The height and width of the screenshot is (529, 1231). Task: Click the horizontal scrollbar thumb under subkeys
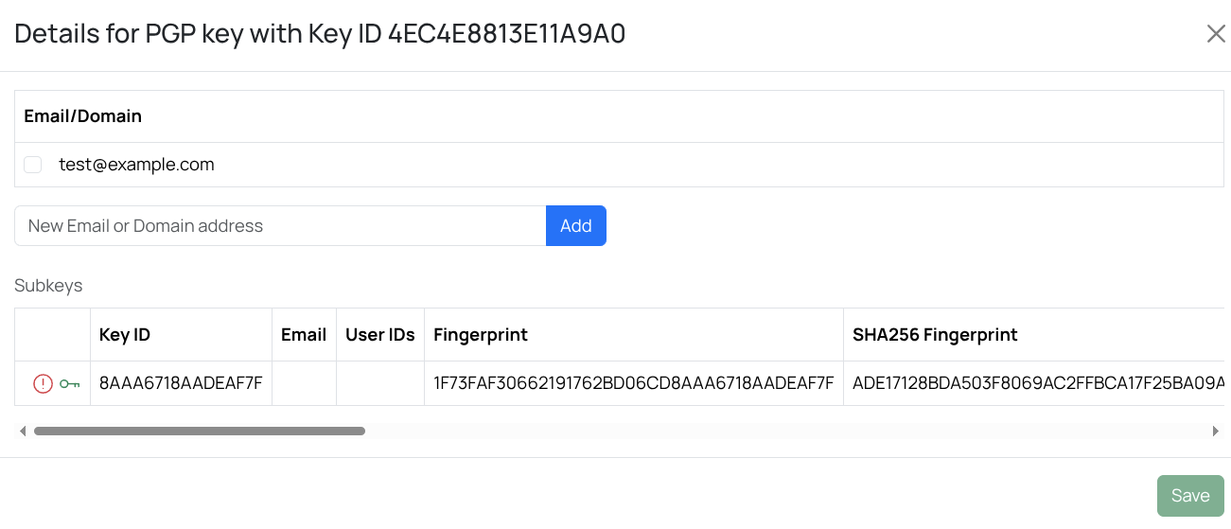click(199, 432)
